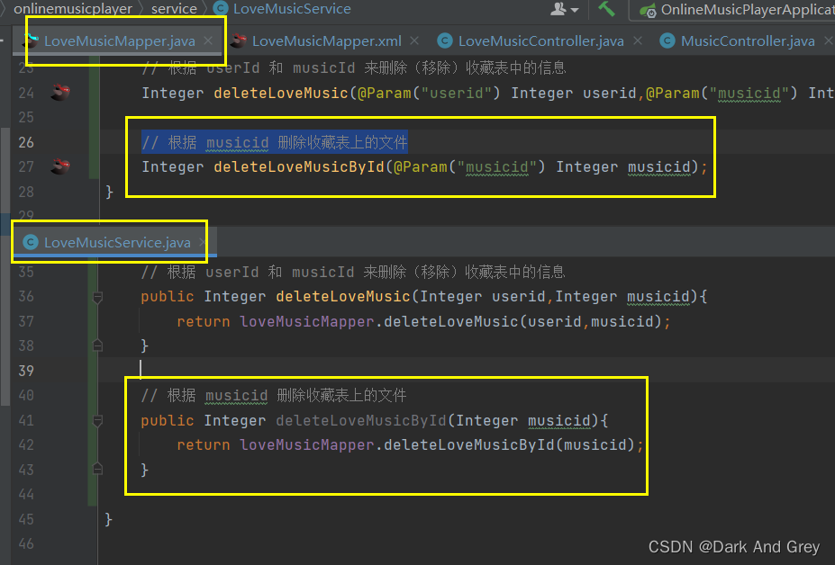Switch to the LoveMusicController.java tab
This screenshot has width=835, height=565.
[x=541, y=41]
